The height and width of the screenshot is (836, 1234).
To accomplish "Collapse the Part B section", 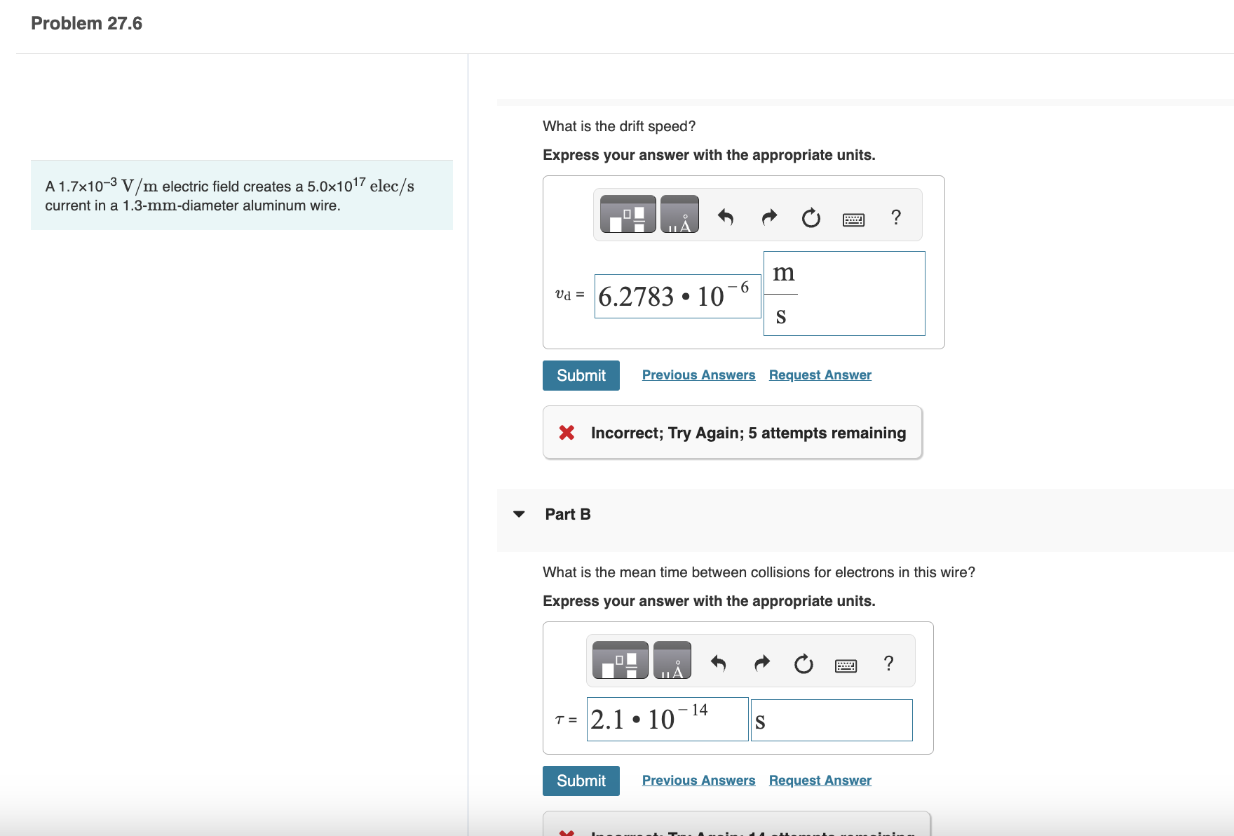I will [517, 513].
